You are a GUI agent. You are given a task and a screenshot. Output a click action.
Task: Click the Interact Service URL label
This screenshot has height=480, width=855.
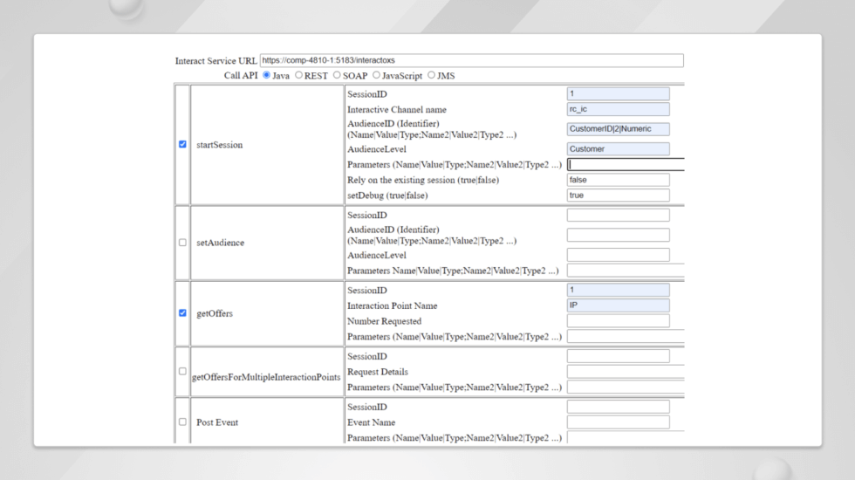coord(215,61)
